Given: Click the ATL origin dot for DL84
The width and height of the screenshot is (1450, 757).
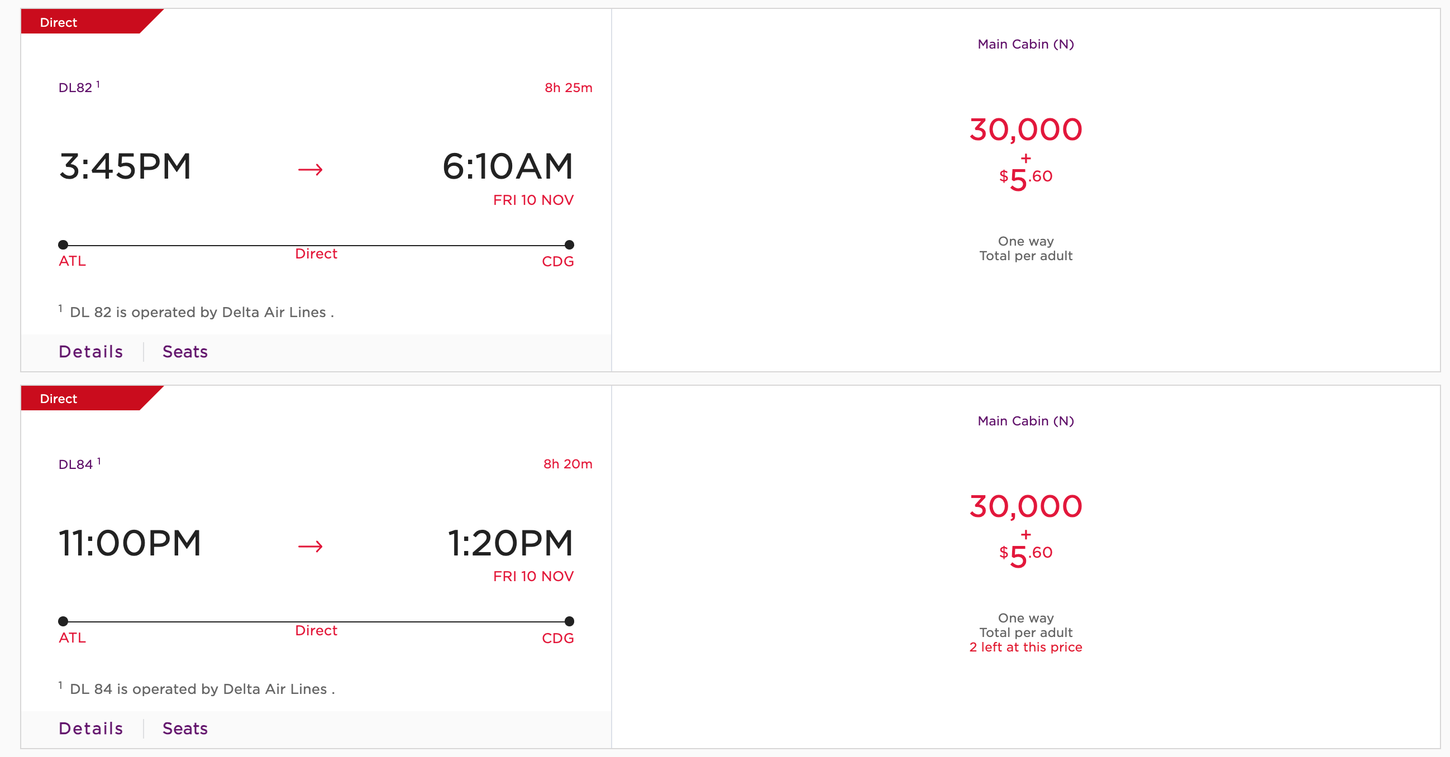Looking at the screenshot, I should [63, 621].
